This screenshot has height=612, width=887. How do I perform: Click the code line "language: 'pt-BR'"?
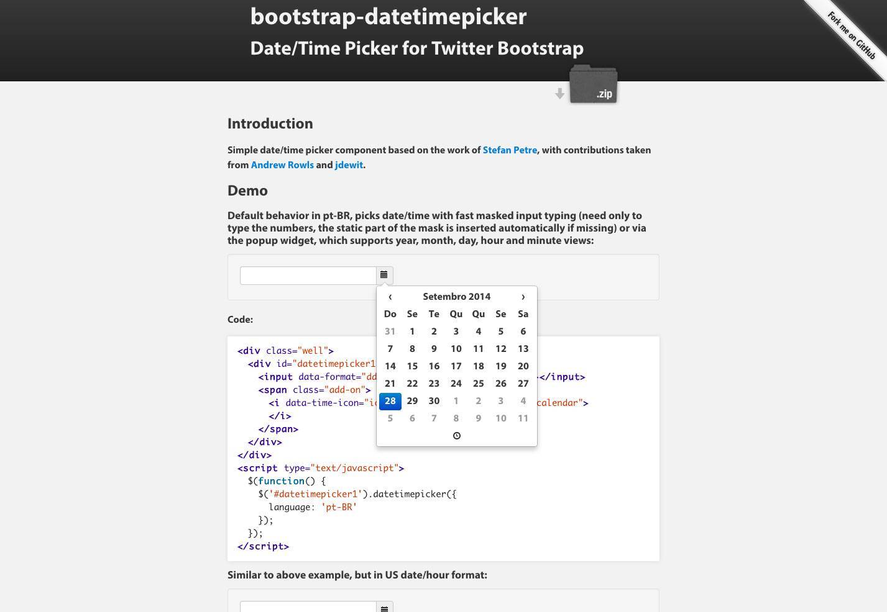(x=313, y=507)
